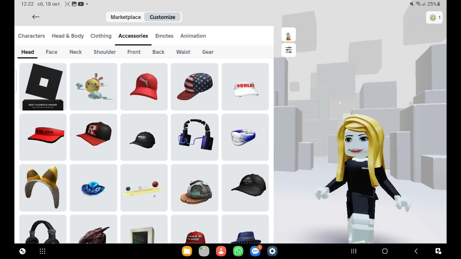Tap the Android back navigation chevron
The image size is (461, 259).
(416, 251)
